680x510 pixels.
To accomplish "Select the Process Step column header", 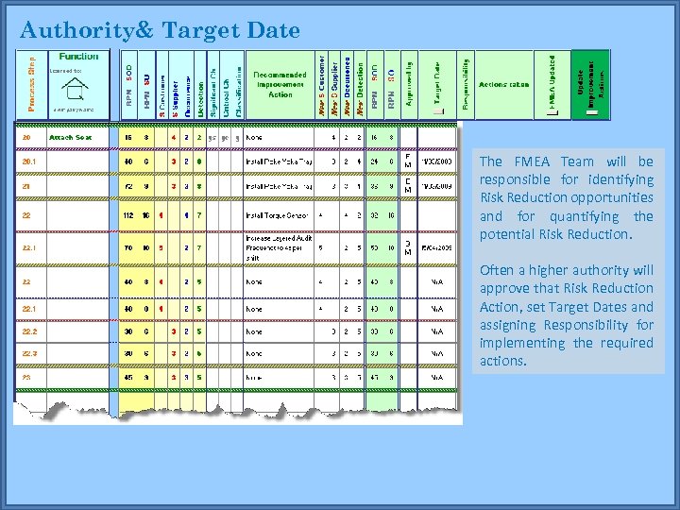I will [x=32, y=85].
